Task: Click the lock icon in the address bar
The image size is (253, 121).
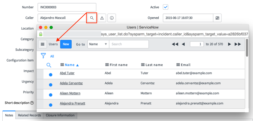Action: click(41, 34)
